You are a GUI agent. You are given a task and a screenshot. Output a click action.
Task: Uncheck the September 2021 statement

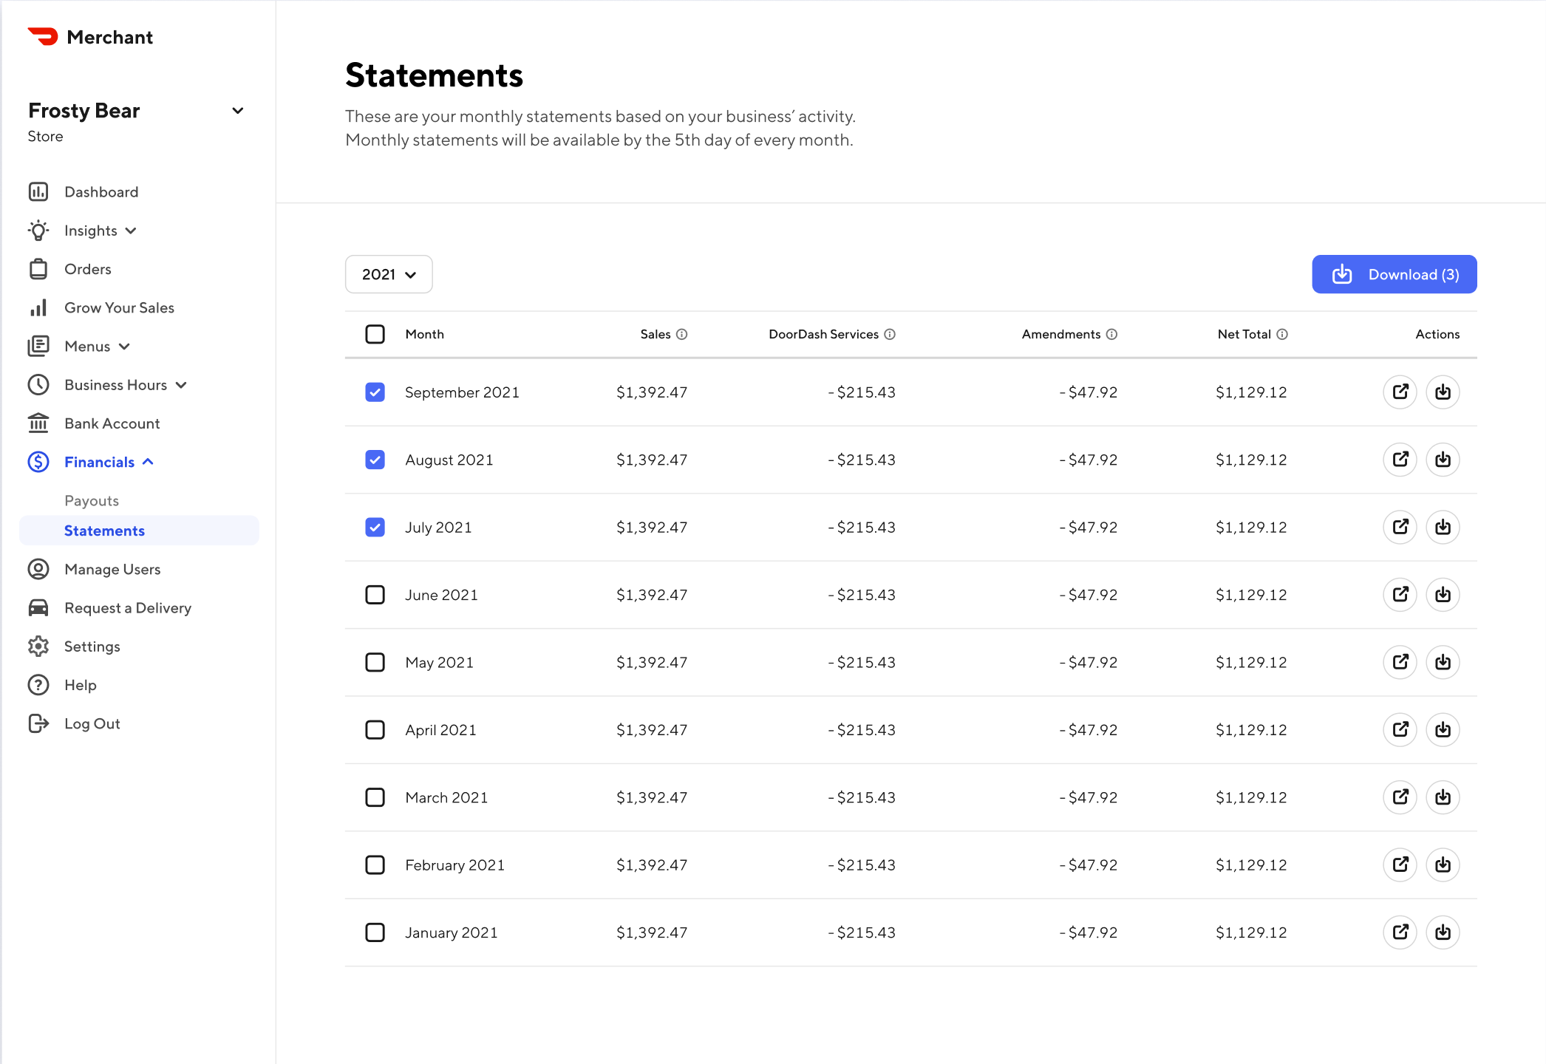coord(375,392)
